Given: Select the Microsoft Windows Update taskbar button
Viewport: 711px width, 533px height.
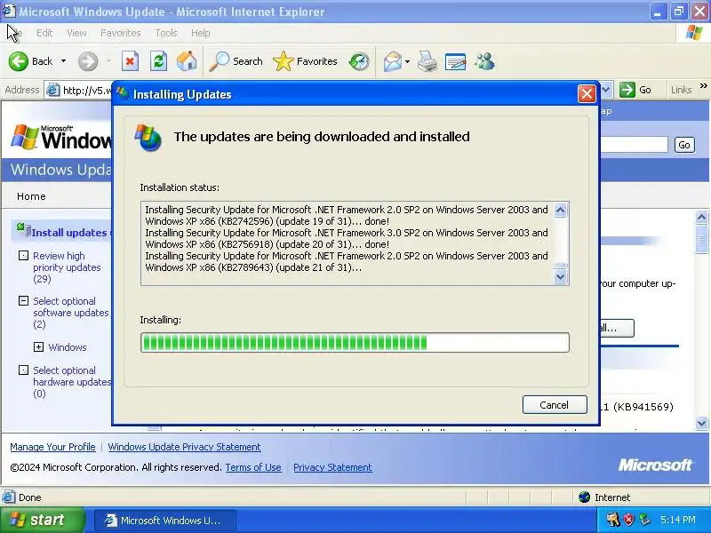Looking at the screenshot, I should pos(165,521).
